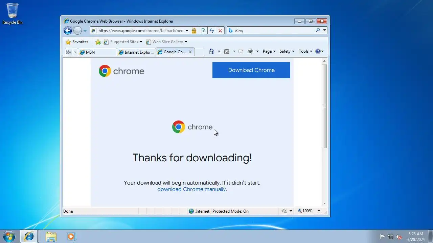Click the taskbar clock showing 5:28 AM
The width and height of the screenshot is (433, 243).
416,236
